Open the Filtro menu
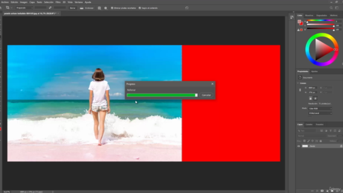Image resolution: width=343 pixels, height=193 pixels. tap(58, 2)
